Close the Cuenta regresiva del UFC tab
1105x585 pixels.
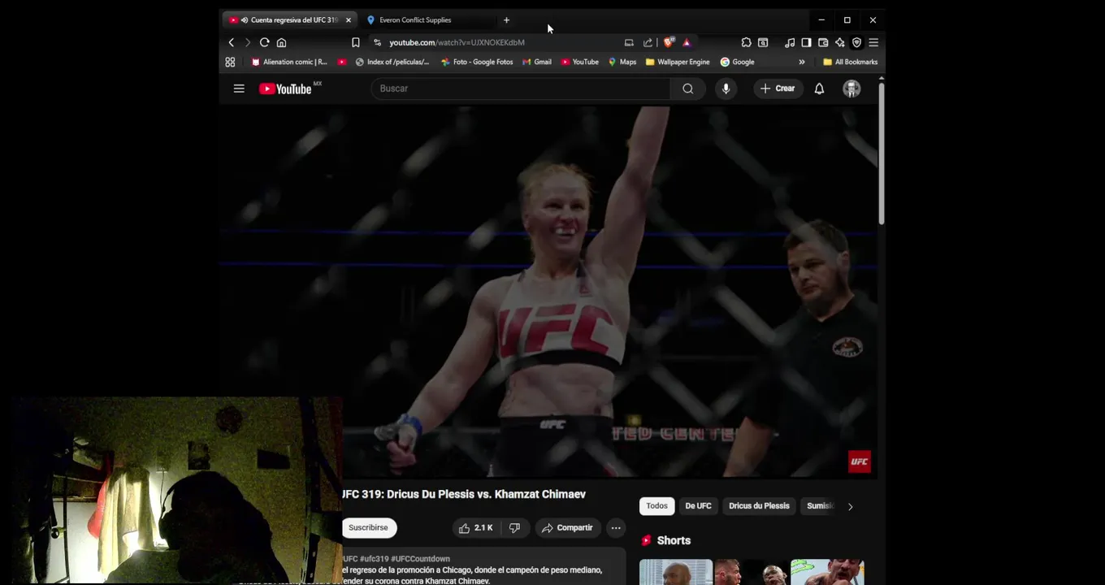point(348,20)
